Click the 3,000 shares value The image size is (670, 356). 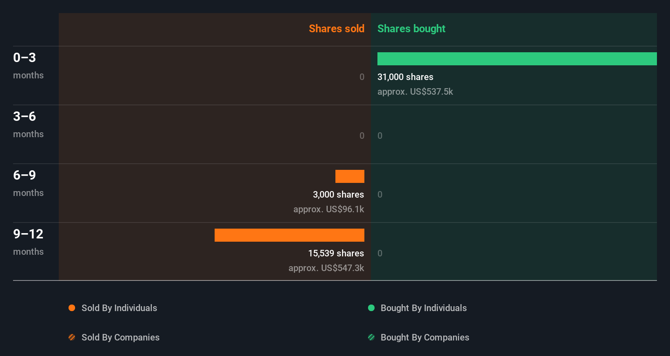tap(338, 194)
